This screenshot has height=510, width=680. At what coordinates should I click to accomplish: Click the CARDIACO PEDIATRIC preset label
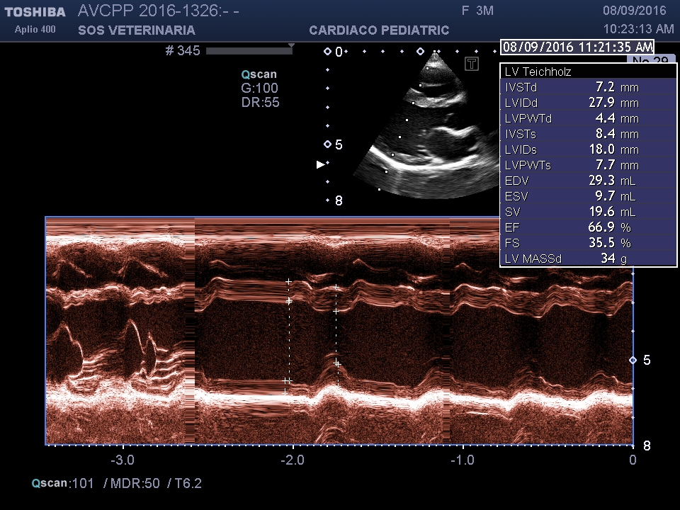[x=379, y=30]
